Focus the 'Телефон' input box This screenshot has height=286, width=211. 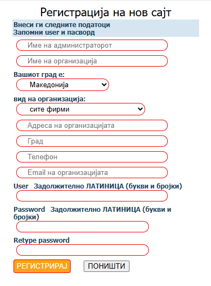92,157
